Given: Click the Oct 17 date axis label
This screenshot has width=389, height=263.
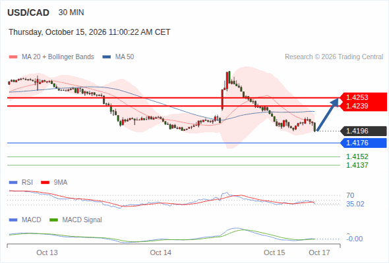Looking at the screenshot, I should 319,252.
